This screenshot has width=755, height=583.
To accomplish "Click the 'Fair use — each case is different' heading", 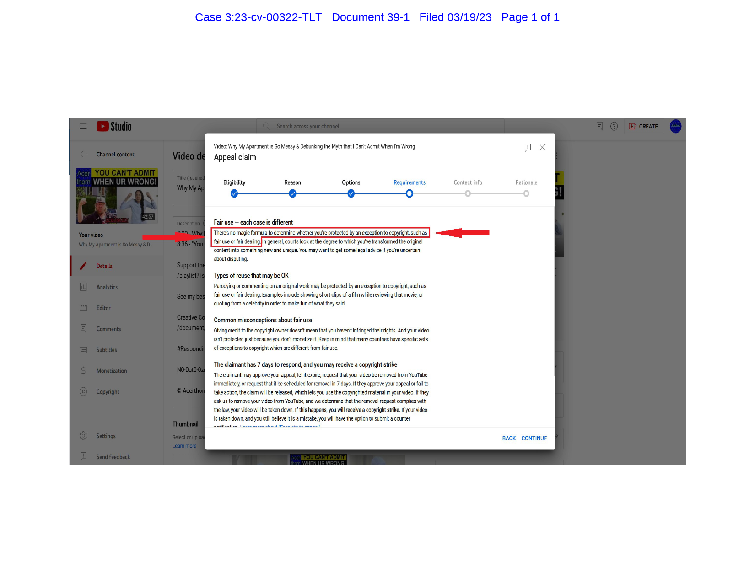I will [253, 222].
